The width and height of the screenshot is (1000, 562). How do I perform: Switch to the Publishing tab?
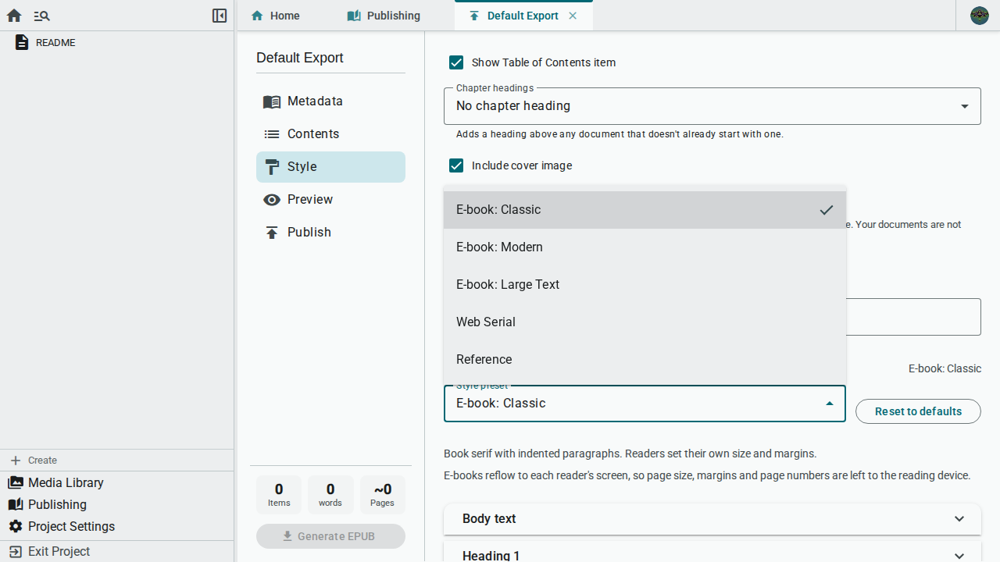384,16
